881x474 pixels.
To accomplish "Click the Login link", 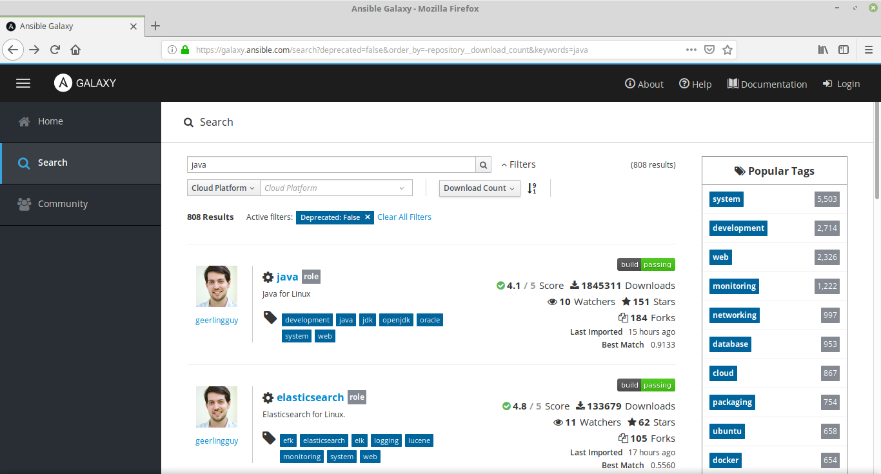I will [x=841, y=84].
